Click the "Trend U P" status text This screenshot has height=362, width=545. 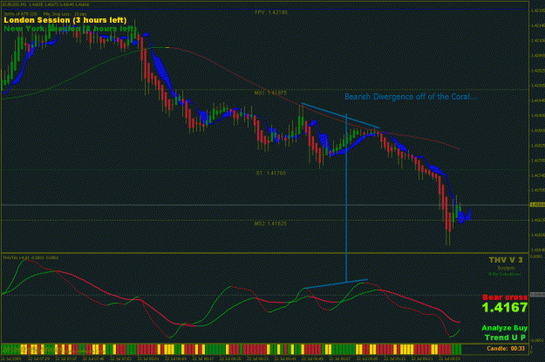tap(505, 338)
